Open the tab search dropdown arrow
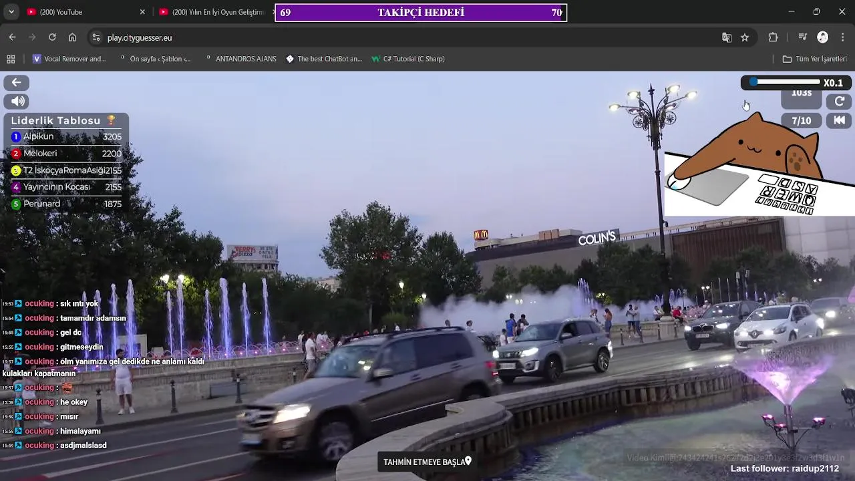 pyautogui.click(x=11, y=12)
